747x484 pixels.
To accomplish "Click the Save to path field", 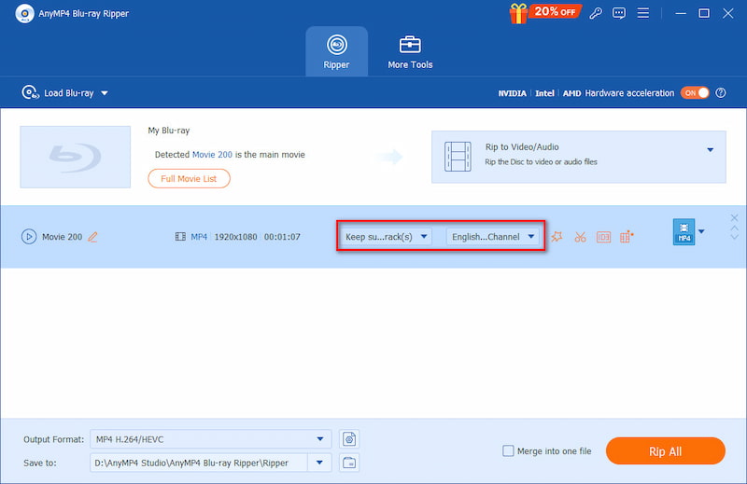I will tap(198, 463).
